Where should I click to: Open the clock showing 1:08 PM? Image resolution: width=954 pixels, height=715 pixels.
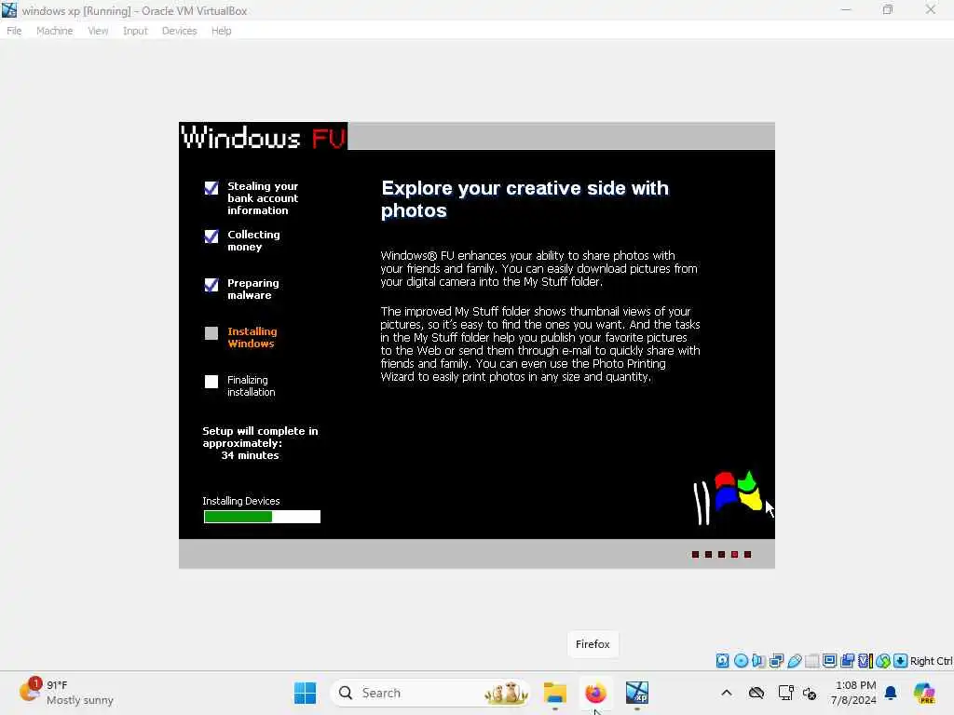853,693
